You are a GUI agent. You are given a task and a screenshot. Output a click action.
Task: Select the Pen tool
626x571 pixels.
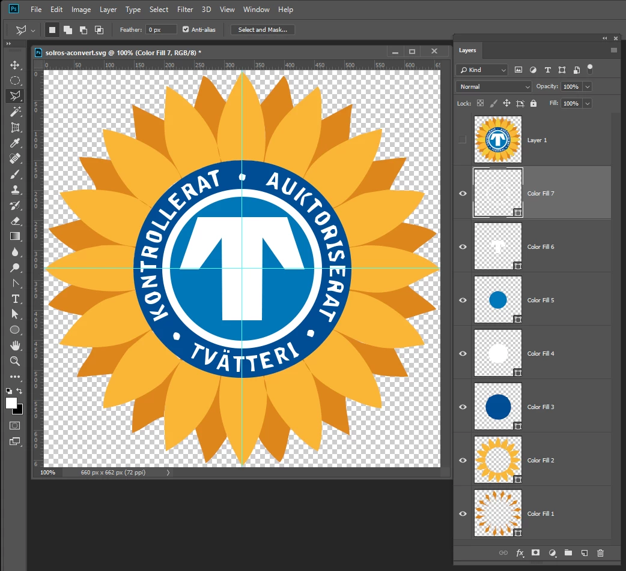pyautogui.click(x=15, y=283)
